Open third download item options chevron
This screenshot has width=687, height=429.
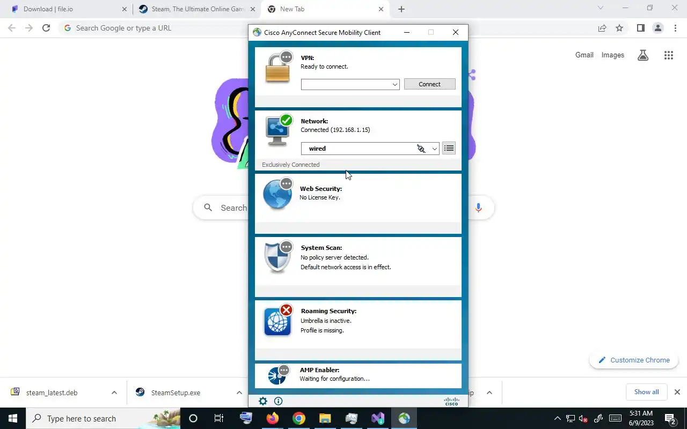click(x=489, y=393)
